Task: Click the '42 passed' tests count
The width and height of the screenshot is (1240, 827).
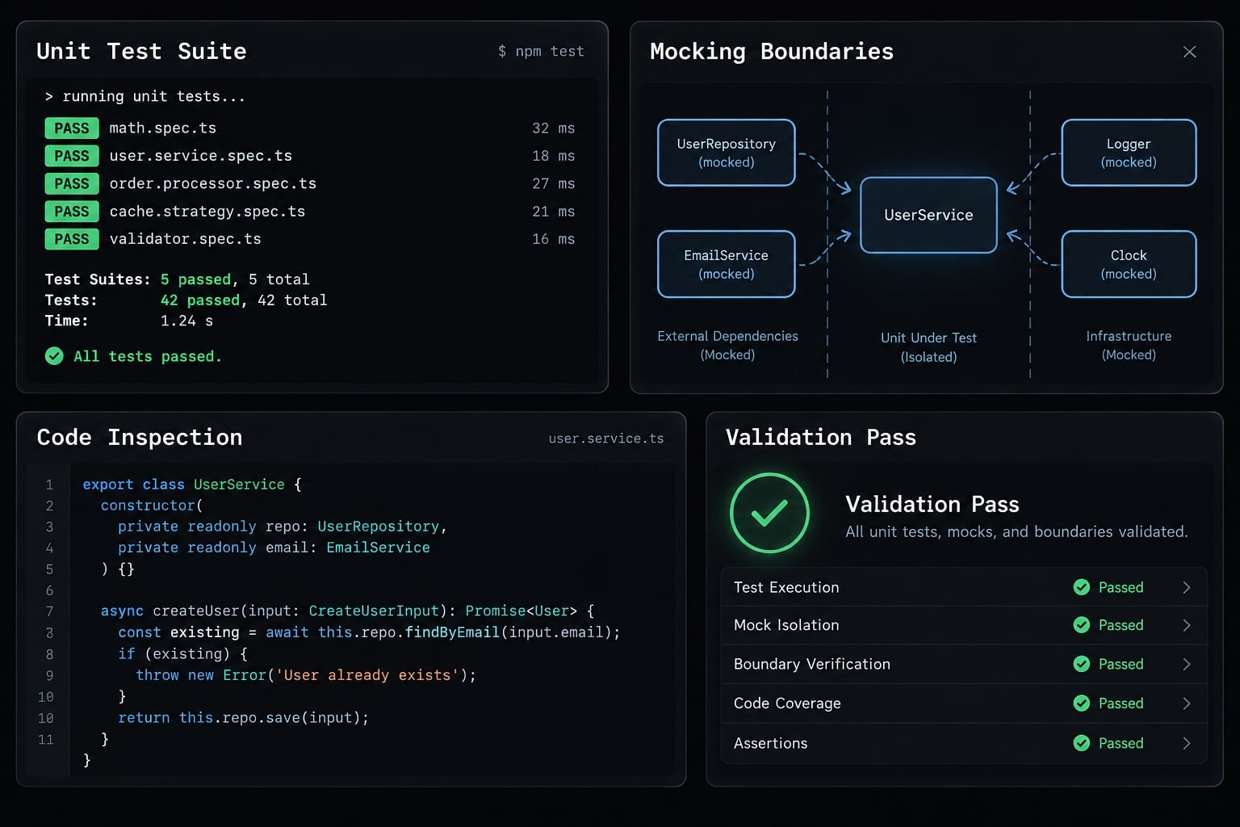Action: pyautogui.click(x=200, y=300)
